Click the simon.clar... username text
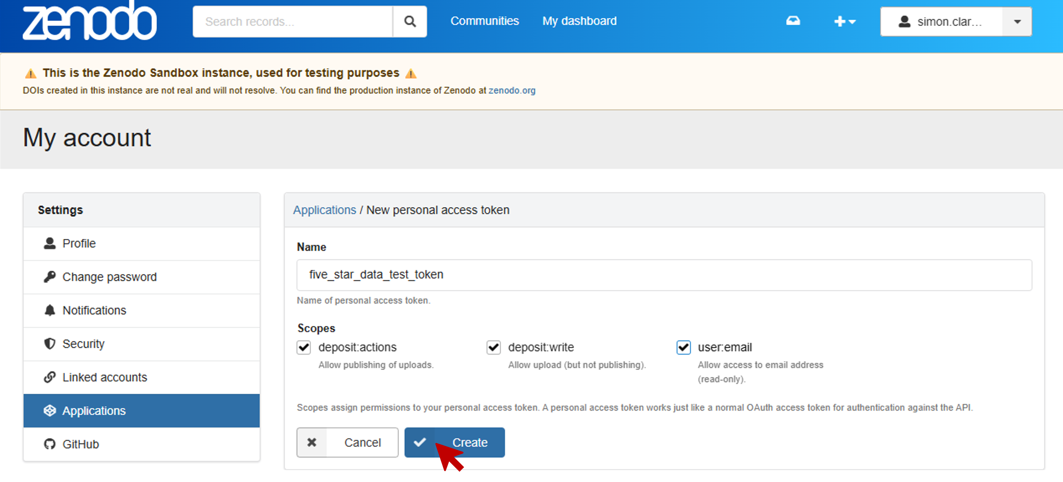 [x=950, y=22]
